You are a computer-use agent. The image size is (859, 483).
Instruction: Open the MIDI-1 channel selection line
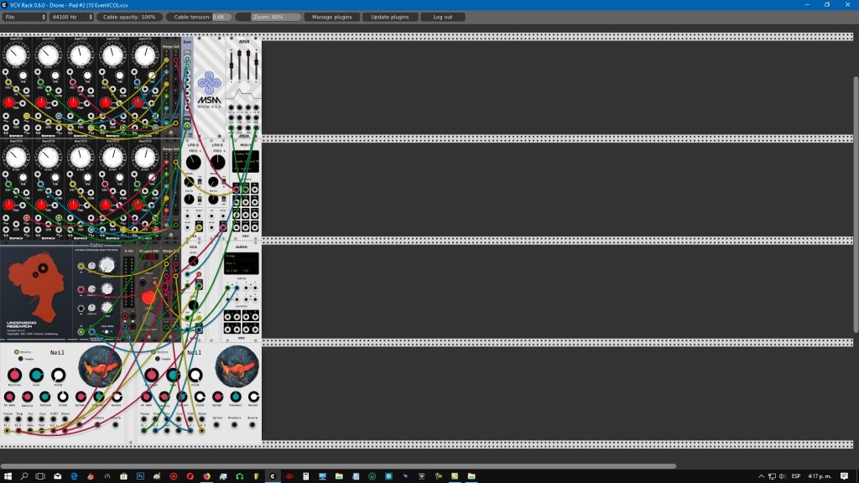[246, 169]
